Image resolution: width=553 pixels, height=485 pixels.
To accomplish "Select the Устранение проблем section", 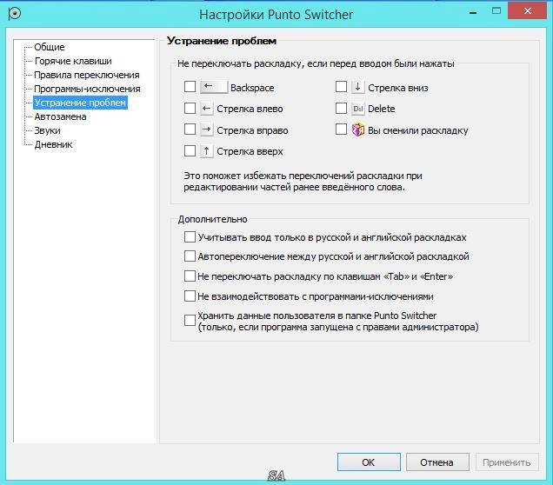I will click(80, 103).
